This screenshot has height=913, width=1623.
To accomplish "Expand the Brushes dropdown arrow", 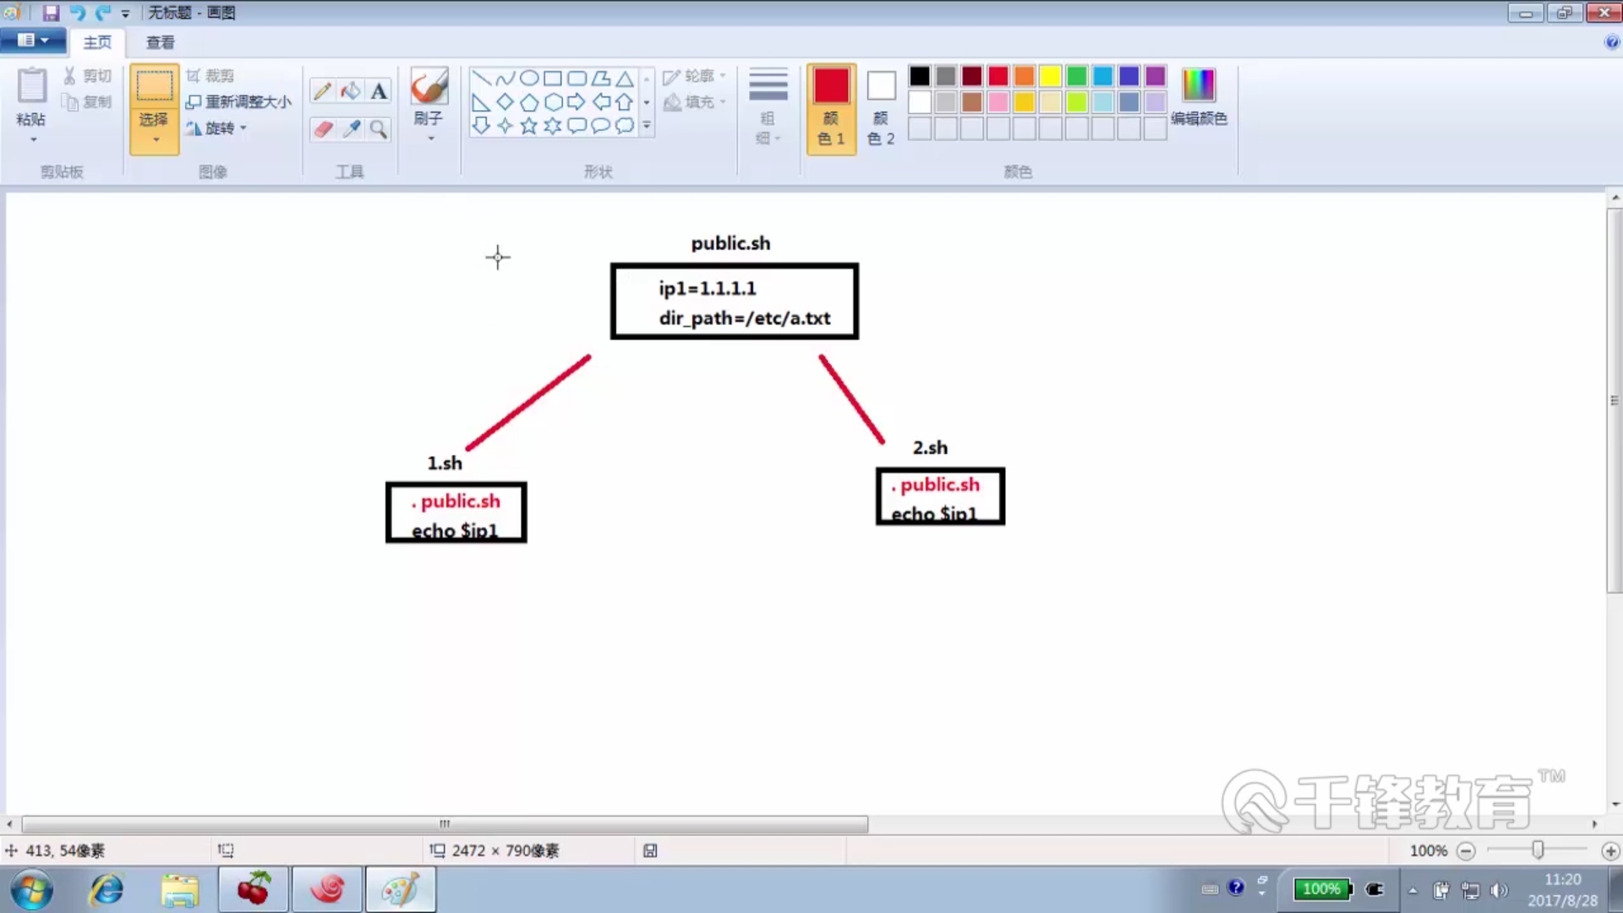I will (x=430, y=139).
